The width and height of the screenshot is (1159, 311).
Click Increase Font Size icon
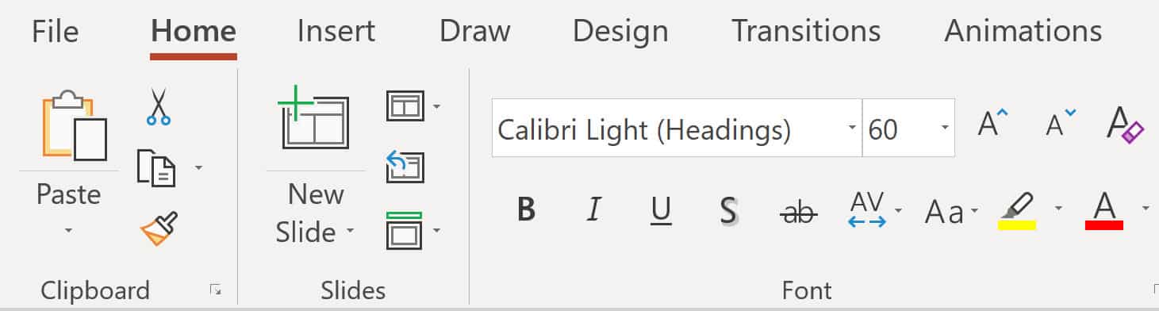point(992,124)
